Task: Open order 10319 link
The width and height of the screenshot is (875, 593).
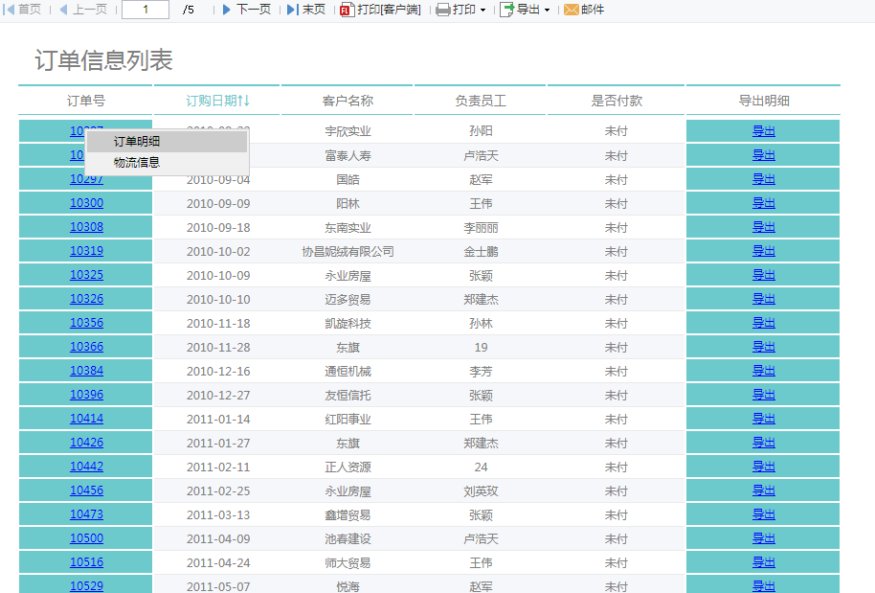Action: tap(86, 251)
